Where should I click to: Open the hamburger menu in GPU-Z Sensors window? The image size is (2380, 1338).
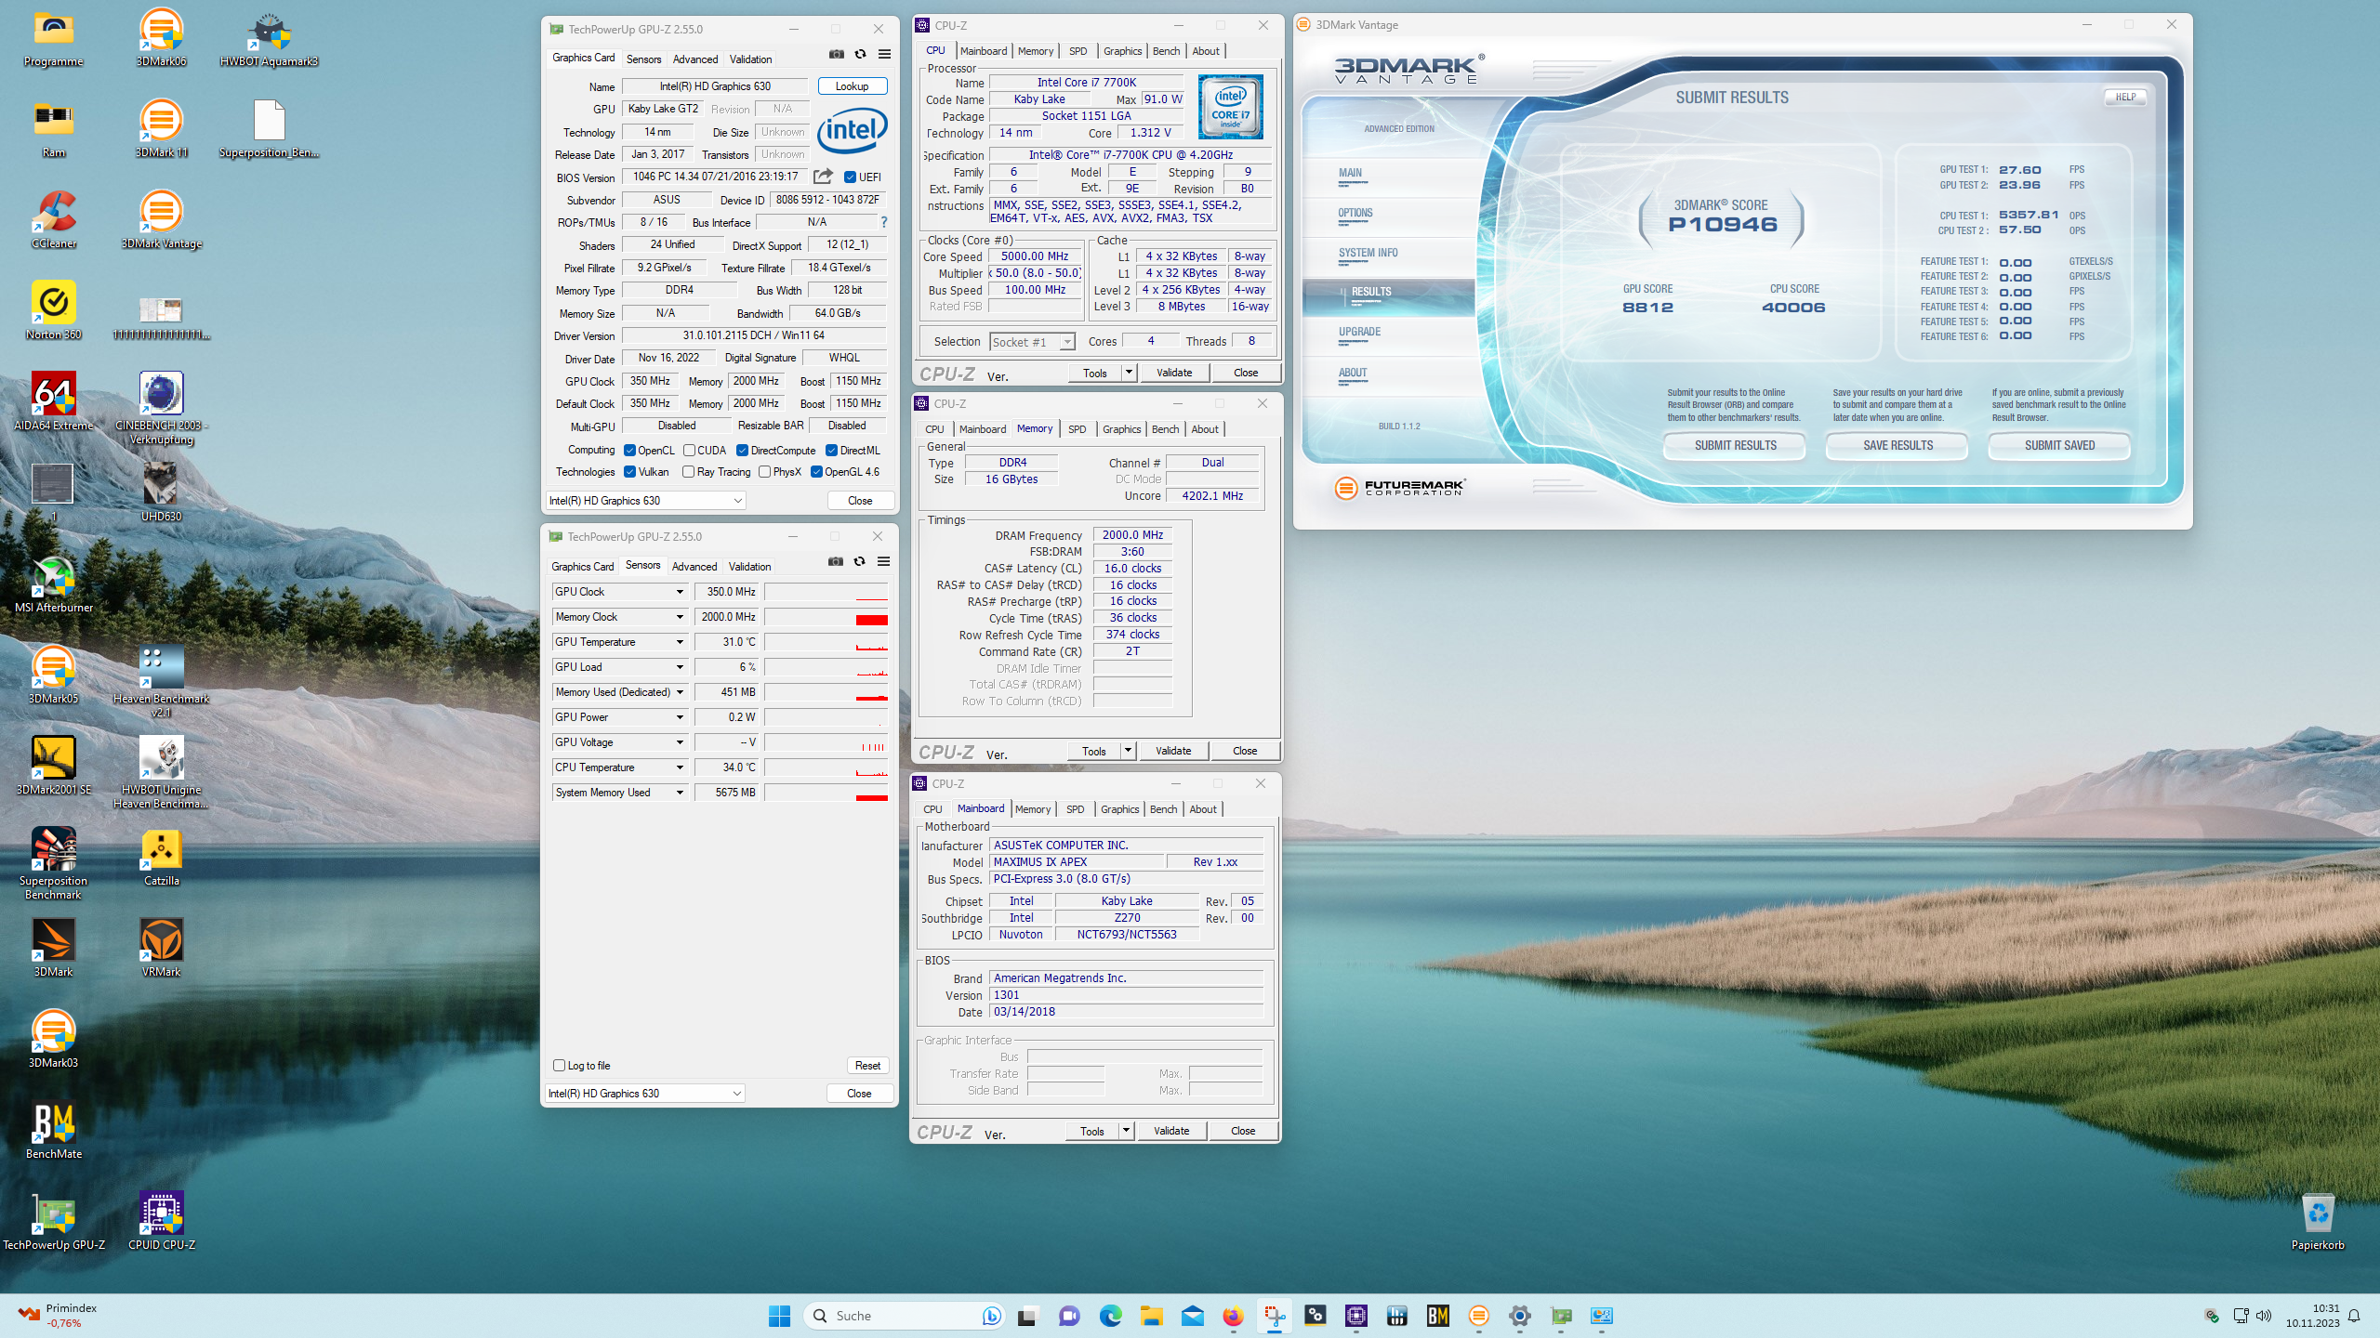[x=883, y=562]
